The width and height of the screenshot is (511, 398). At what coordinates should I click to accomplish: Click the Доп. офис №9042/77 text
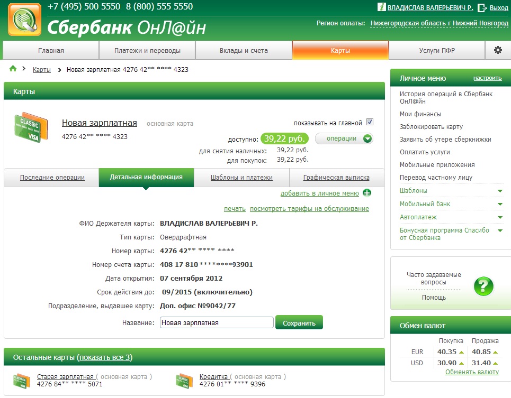pos(198,306)
